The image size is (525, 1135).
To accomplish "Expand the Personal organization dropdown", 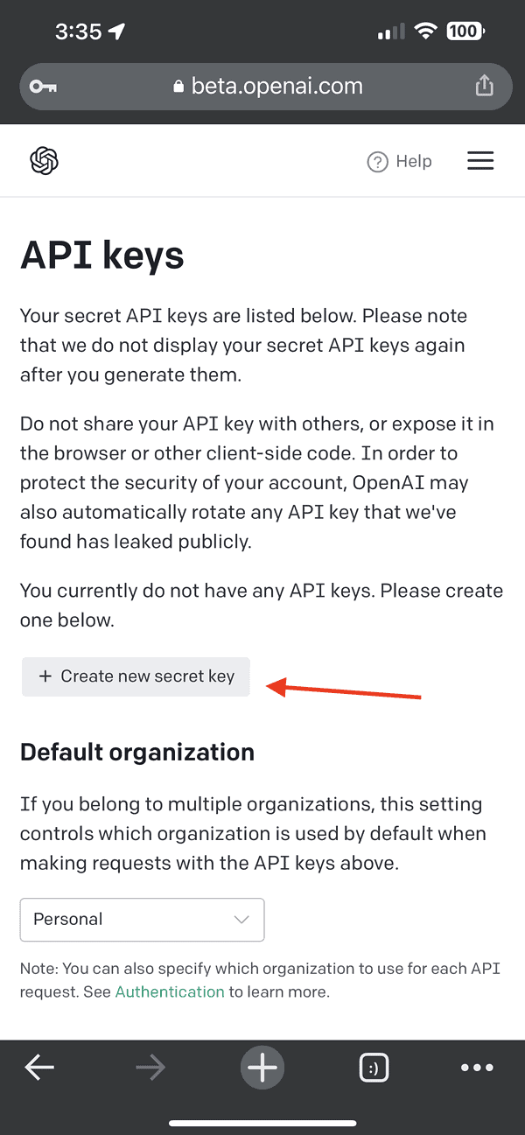I will [x=142, y=920].
